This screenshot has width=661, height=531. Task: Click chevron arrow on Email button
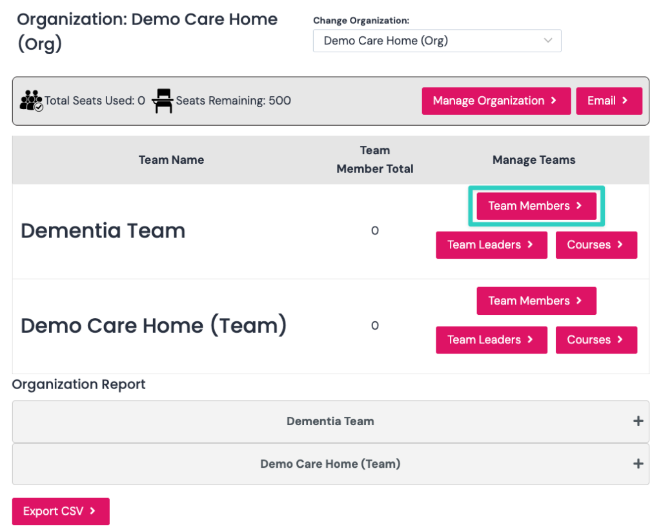[x=625, y=100]
